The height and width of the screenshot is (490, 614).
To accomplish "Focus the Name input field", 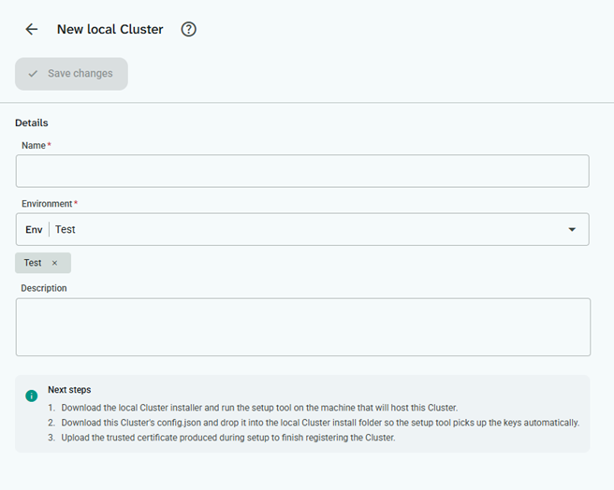I will tap(302, 171).
